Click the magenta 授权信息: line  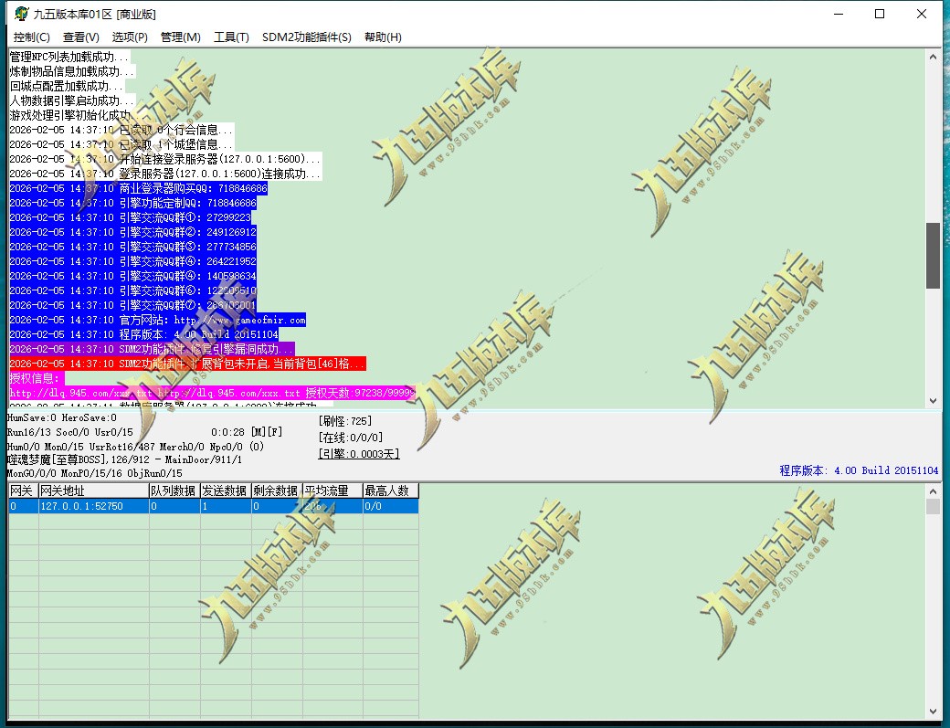[37, 378]
